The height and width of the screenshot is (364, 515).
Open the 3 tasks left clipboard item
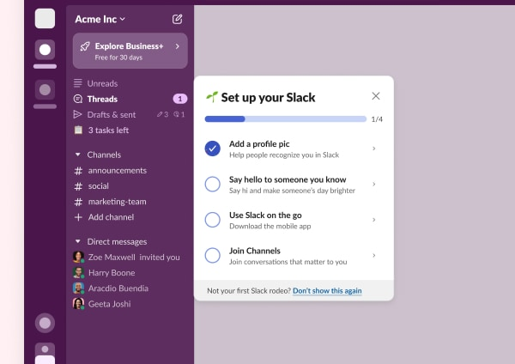tap(78, 130)
